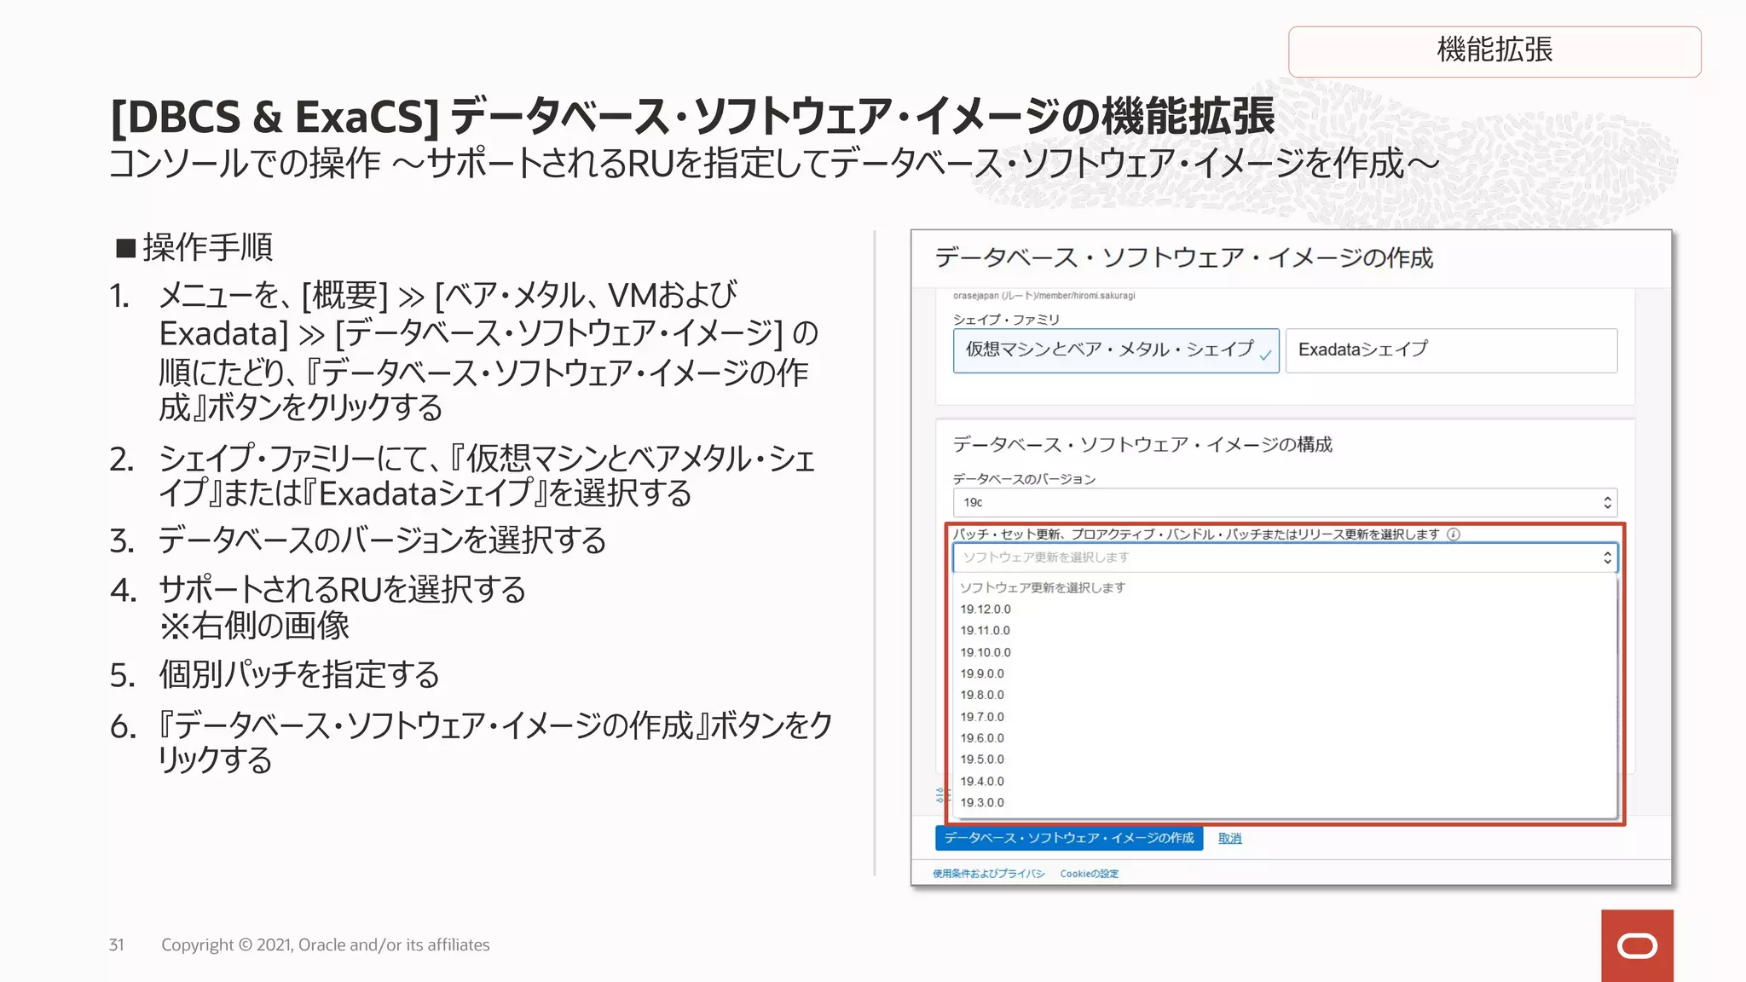Open the 使用条件およびプライバシ link
1746x982 pixels.
point(988,874)
